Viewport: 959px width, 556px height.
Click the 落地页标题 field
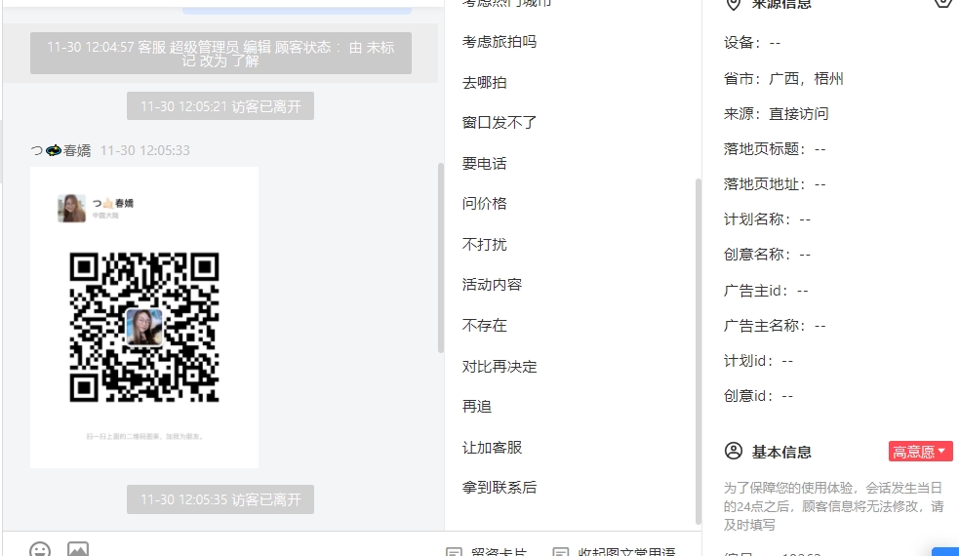click(x=775, y=149)
